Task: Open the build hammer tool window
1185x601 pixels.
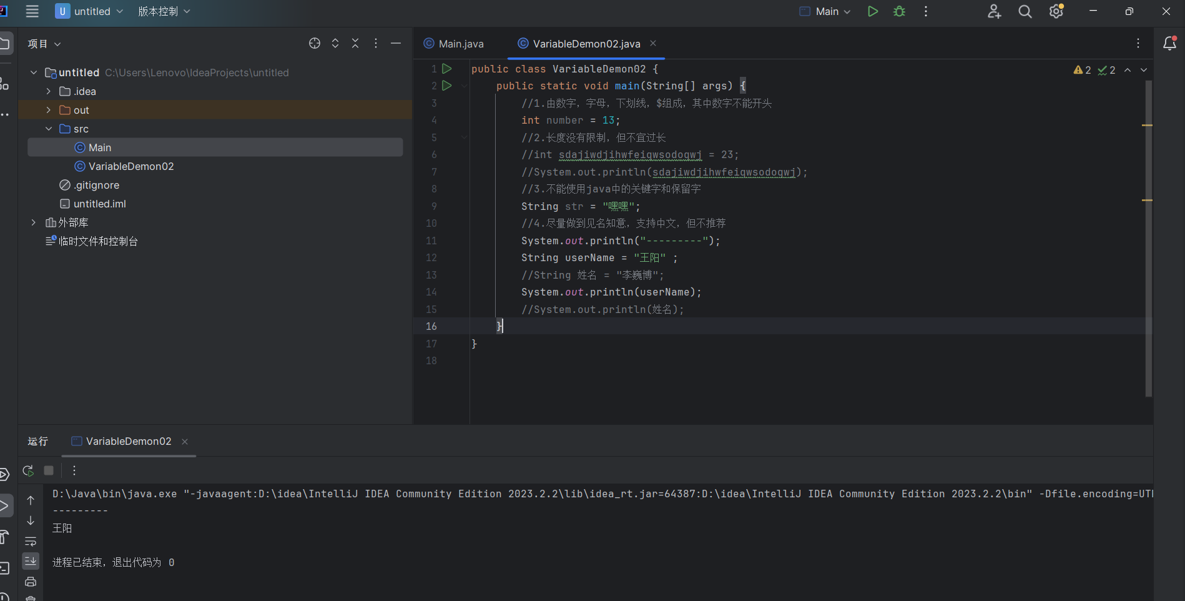Action: (4, 537)
